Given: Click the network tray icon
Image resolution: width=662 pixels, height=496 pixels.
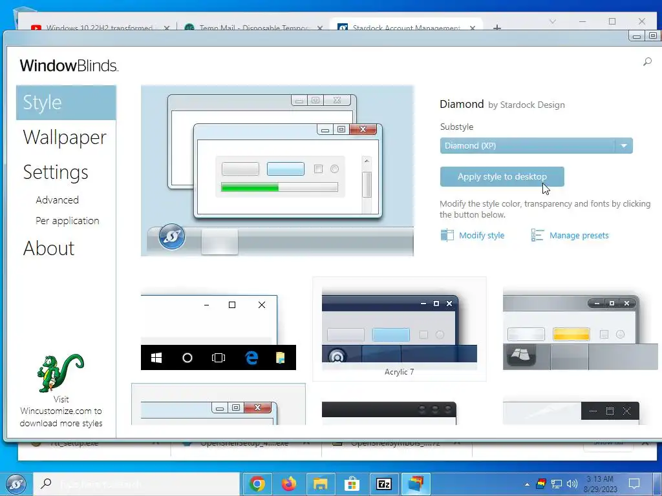Looking at the screenshot, I should pyautogui.click(x=557, y=484).
